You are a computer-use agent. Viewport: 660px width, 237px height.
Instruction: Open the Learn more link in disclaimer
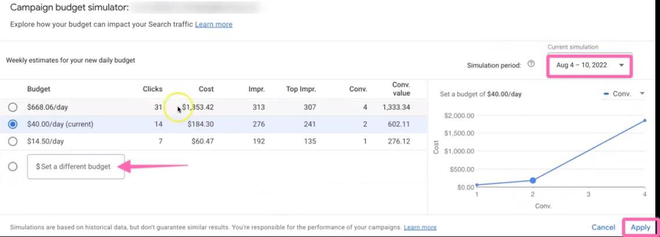click(x=420, y=227)
